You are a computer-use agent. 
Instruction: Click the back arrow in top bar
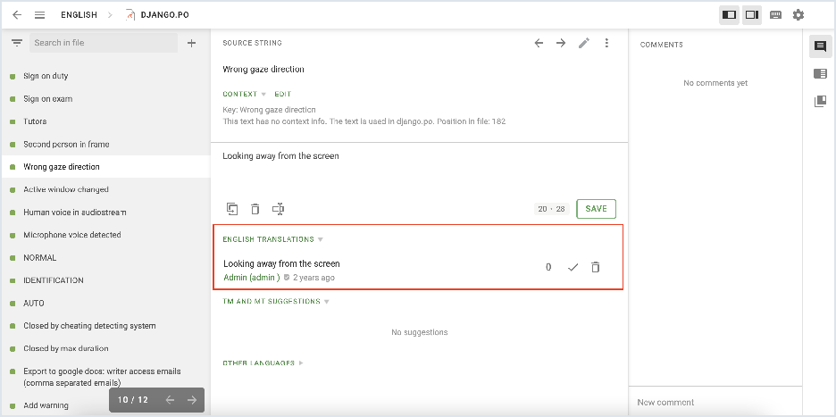(17, 15)
